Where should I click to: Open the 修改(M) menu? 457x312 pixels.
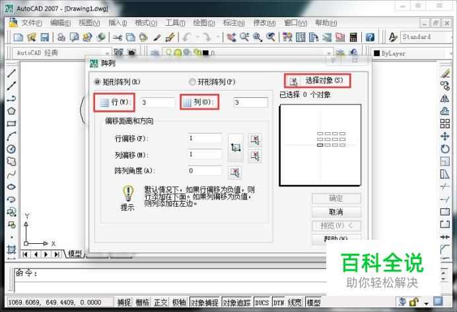[264, 22]
